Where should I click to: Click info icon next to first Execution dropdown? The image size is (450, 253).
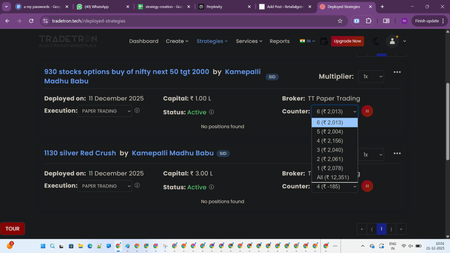tap(137, 111)
